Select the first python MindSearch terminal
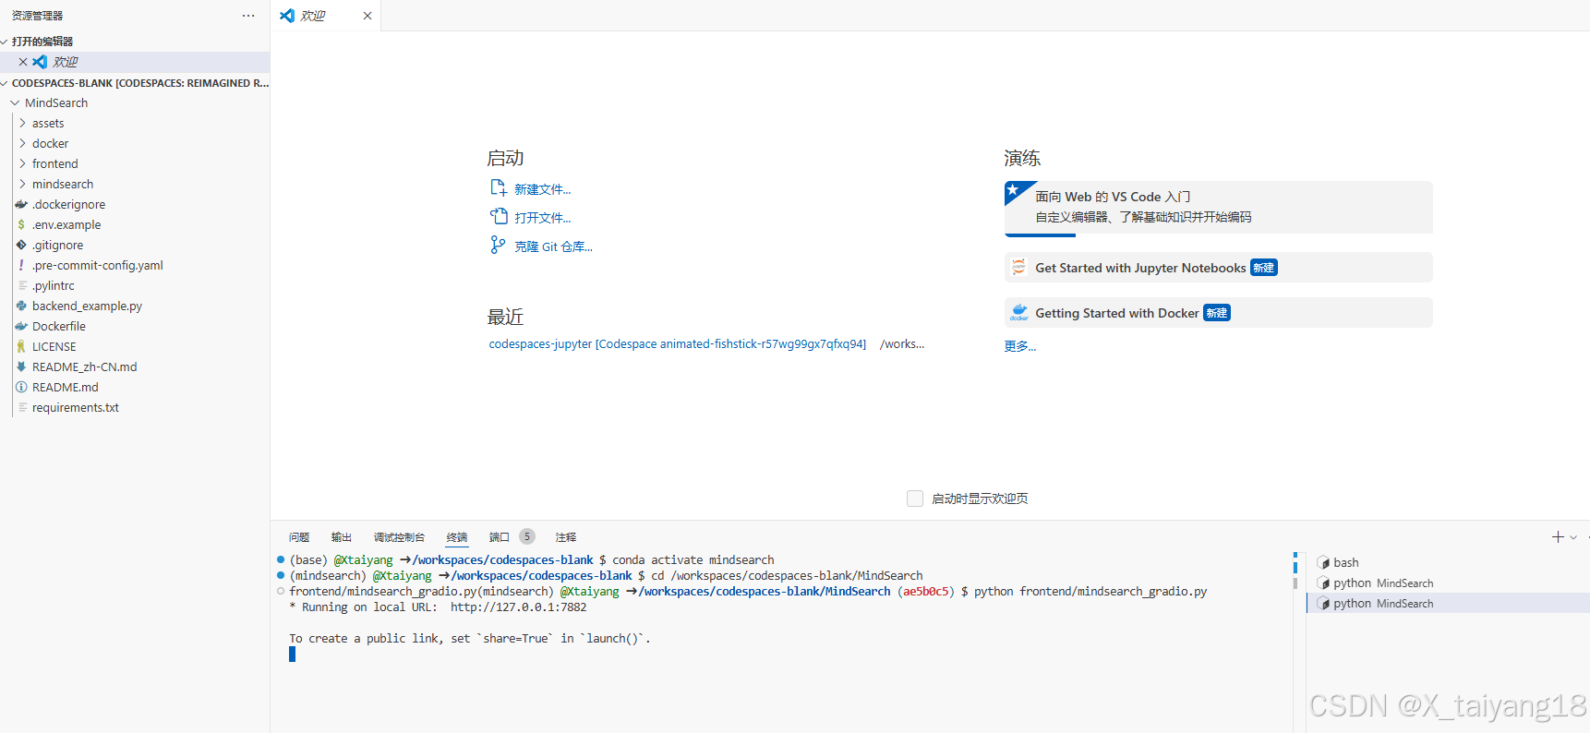The width and height of the screenshot is (1590, 733). 1448,583
